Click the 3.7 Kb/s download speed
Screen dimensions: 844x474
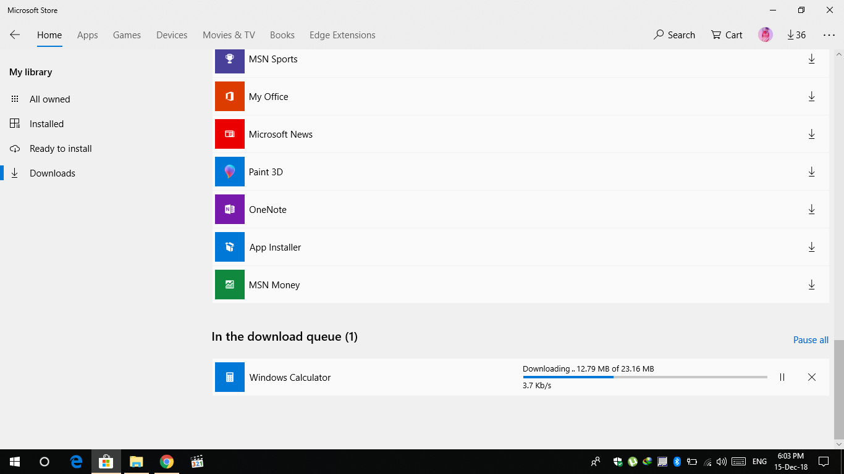pyautogui.click(x=537, y=386)
